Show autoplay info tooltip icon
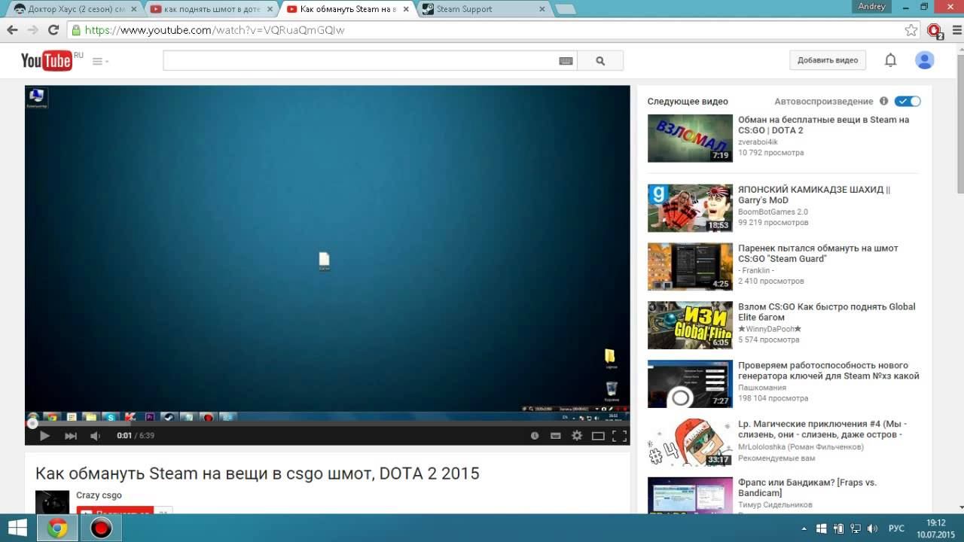 883,101
